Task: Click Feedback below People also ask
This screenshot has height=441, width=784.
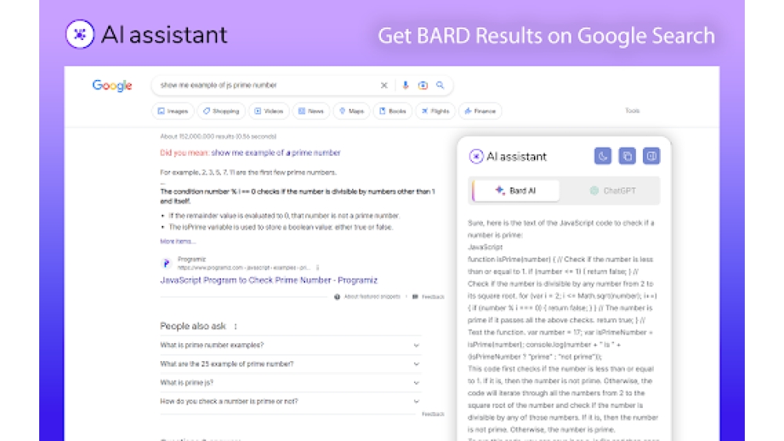Action: pyautogui.click(x=433, y=414)
